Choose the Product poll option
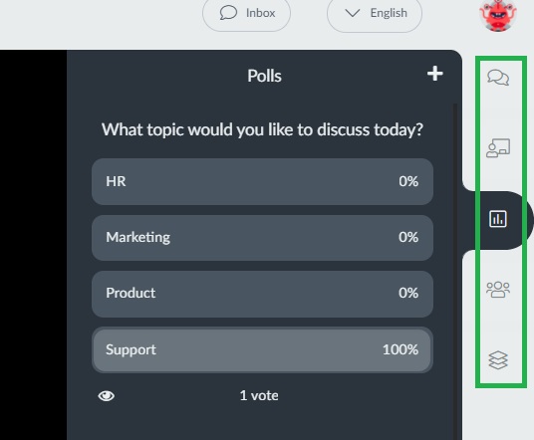 pos(262,294)
